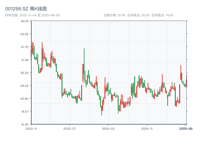Click the 区间高点 56.00 label
The height and width of the screenshot is (155, 207).
coord(138,15)
